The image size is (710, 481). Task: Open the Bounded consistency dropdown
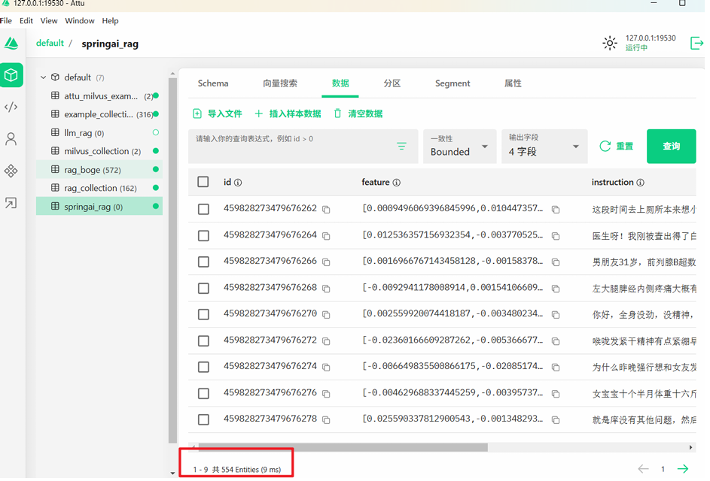459,147
